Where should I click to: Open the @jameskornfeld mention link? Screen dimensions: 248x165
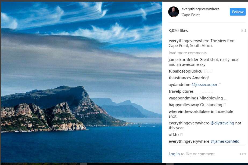[225, 141]
